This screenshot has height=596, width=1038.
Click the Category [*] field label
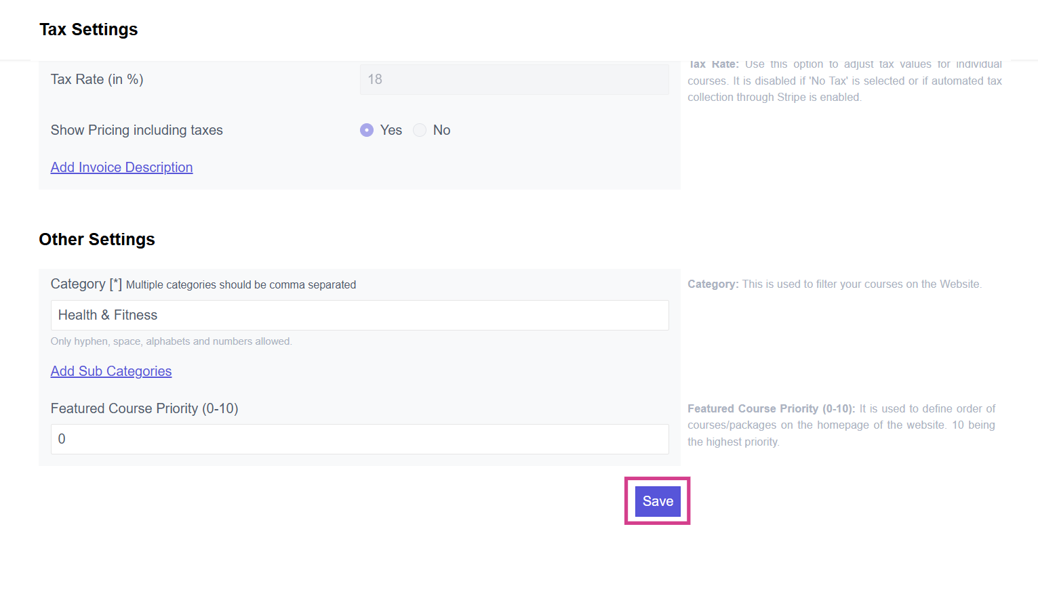(x=86, y=284)
